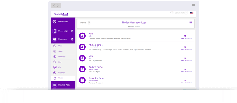Switch to the Settings tab
237x103 pixels.
(138, 27)
